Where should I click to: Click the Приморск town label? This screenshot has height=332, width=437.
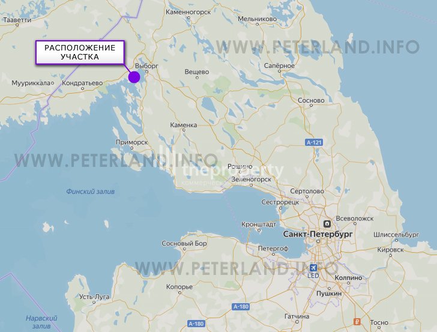(x=132, y=142)
